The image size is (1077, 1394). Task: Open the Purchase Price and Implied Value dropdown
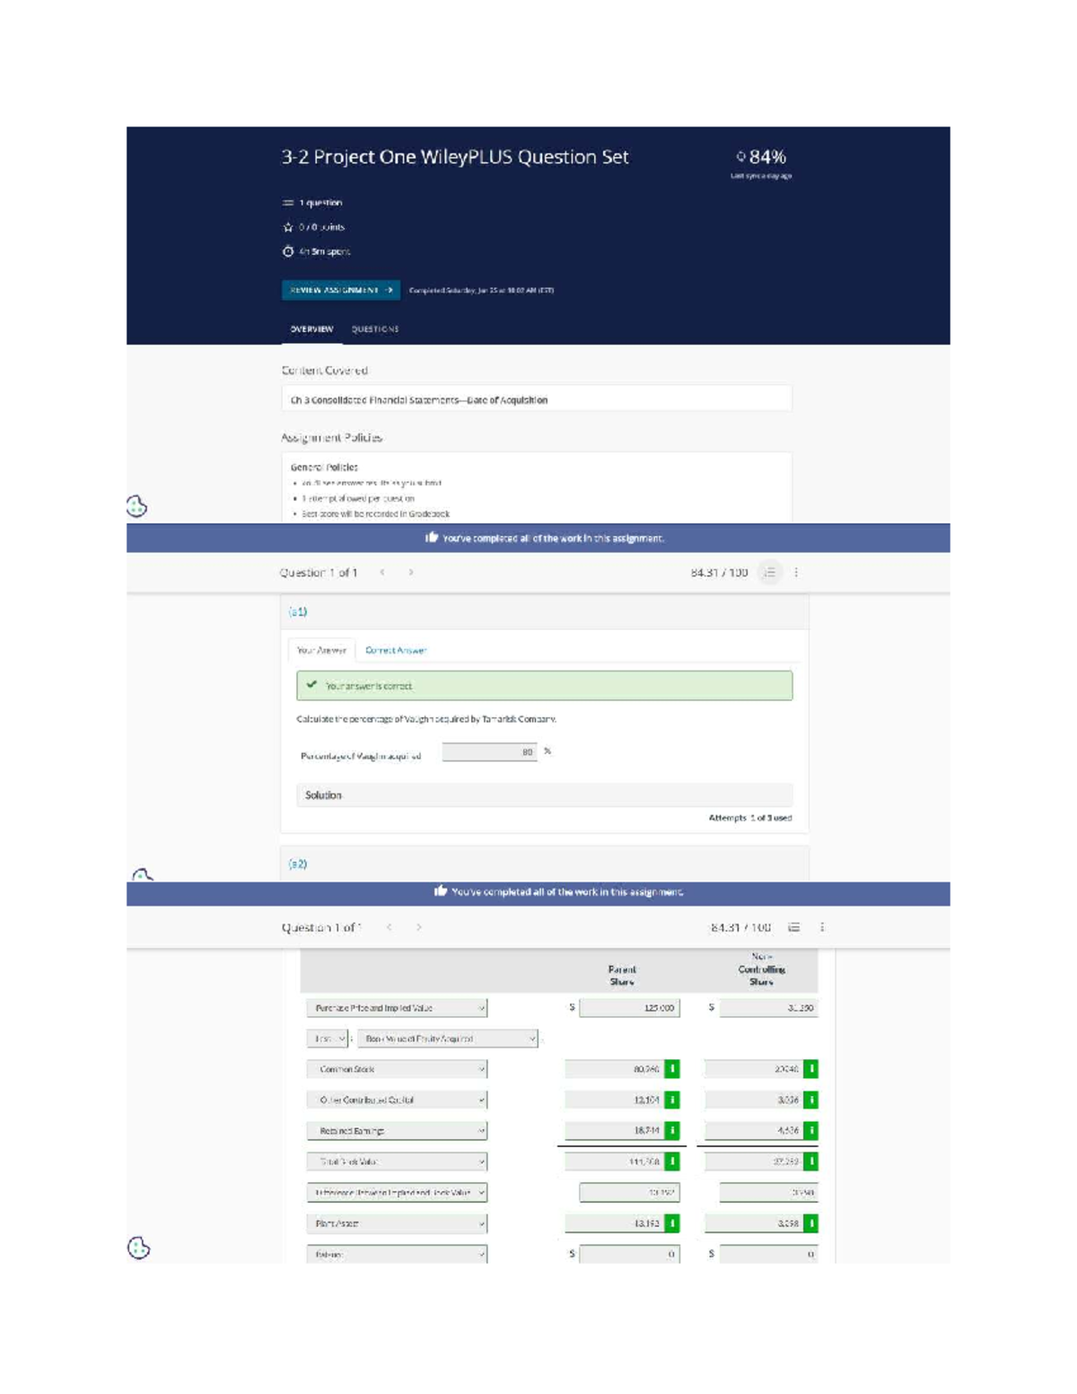point(397,1008)
